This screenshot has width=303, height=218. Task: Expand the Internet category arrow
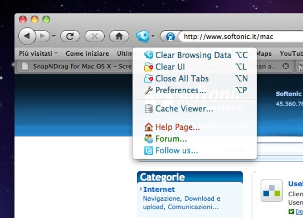[x=141, y=189]
